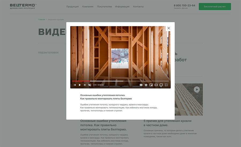The image size is (241, 147).
Task: Seek on the video progress bar
Action: pyautogui.click(x=120, y=81)
